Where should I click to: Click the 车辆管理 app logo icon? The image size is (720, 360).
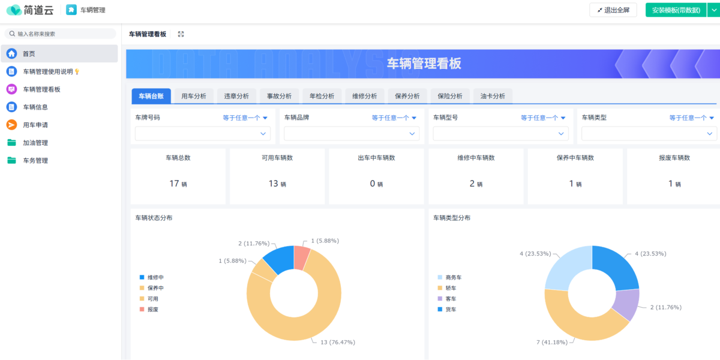(x=71, y=10)
